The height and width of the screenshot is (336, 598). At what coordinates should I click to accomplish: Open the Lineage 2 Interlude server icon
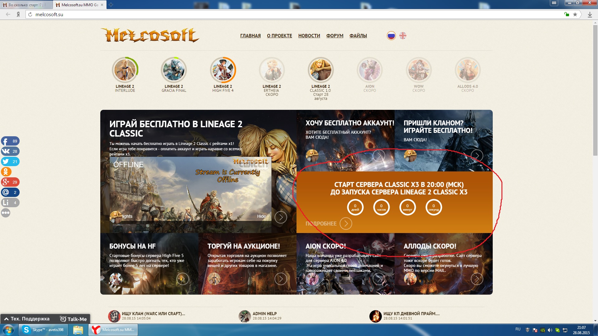point(125,70)
